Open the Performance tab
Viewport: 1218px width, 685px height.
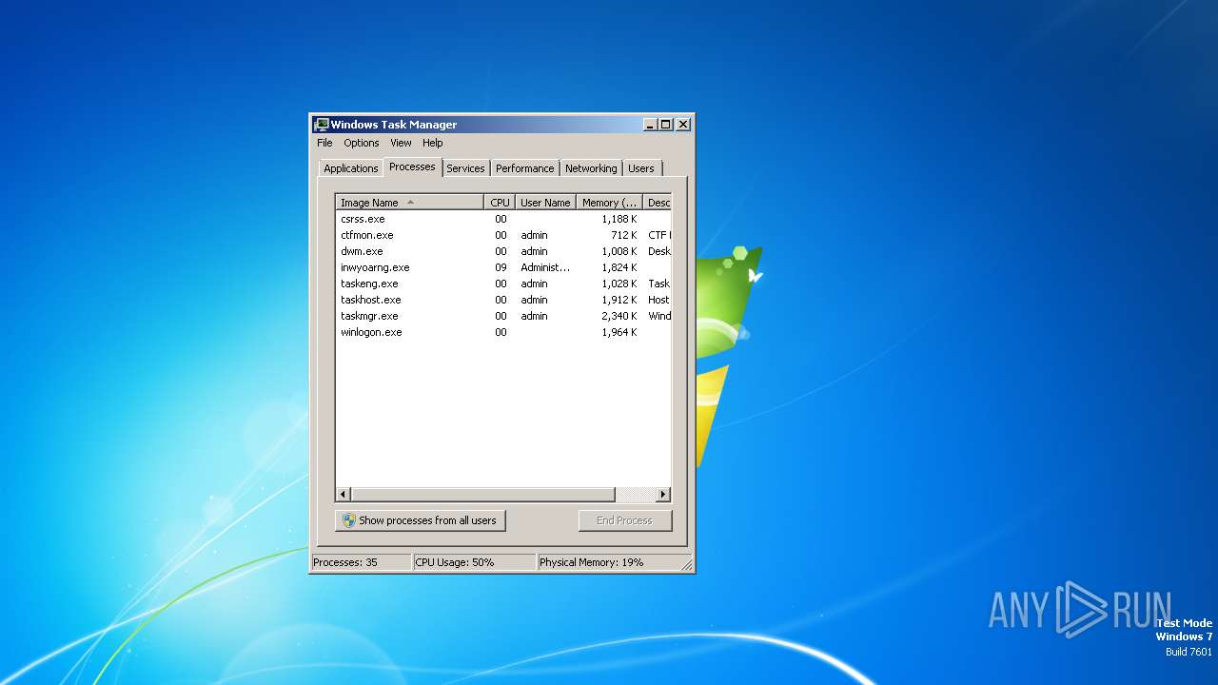[x=524, y=168]
